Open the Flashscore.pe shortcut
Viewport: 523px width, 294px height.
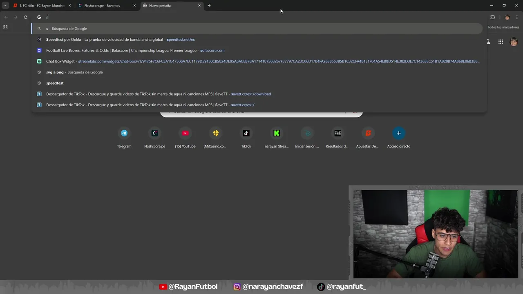click(155, 138)
